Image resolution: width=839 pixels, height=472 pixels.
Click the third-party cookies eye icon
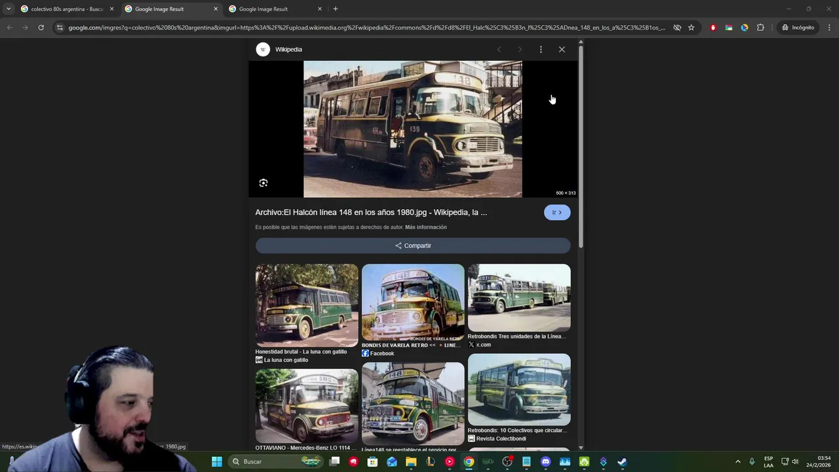[677, 28]
